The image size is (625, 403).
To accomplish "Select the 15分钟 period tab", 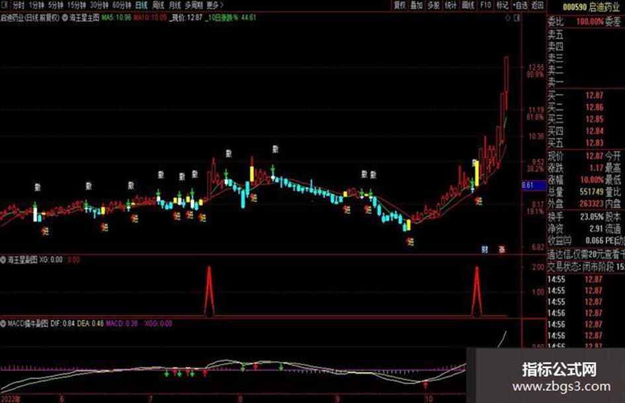I will coord(76,5).
